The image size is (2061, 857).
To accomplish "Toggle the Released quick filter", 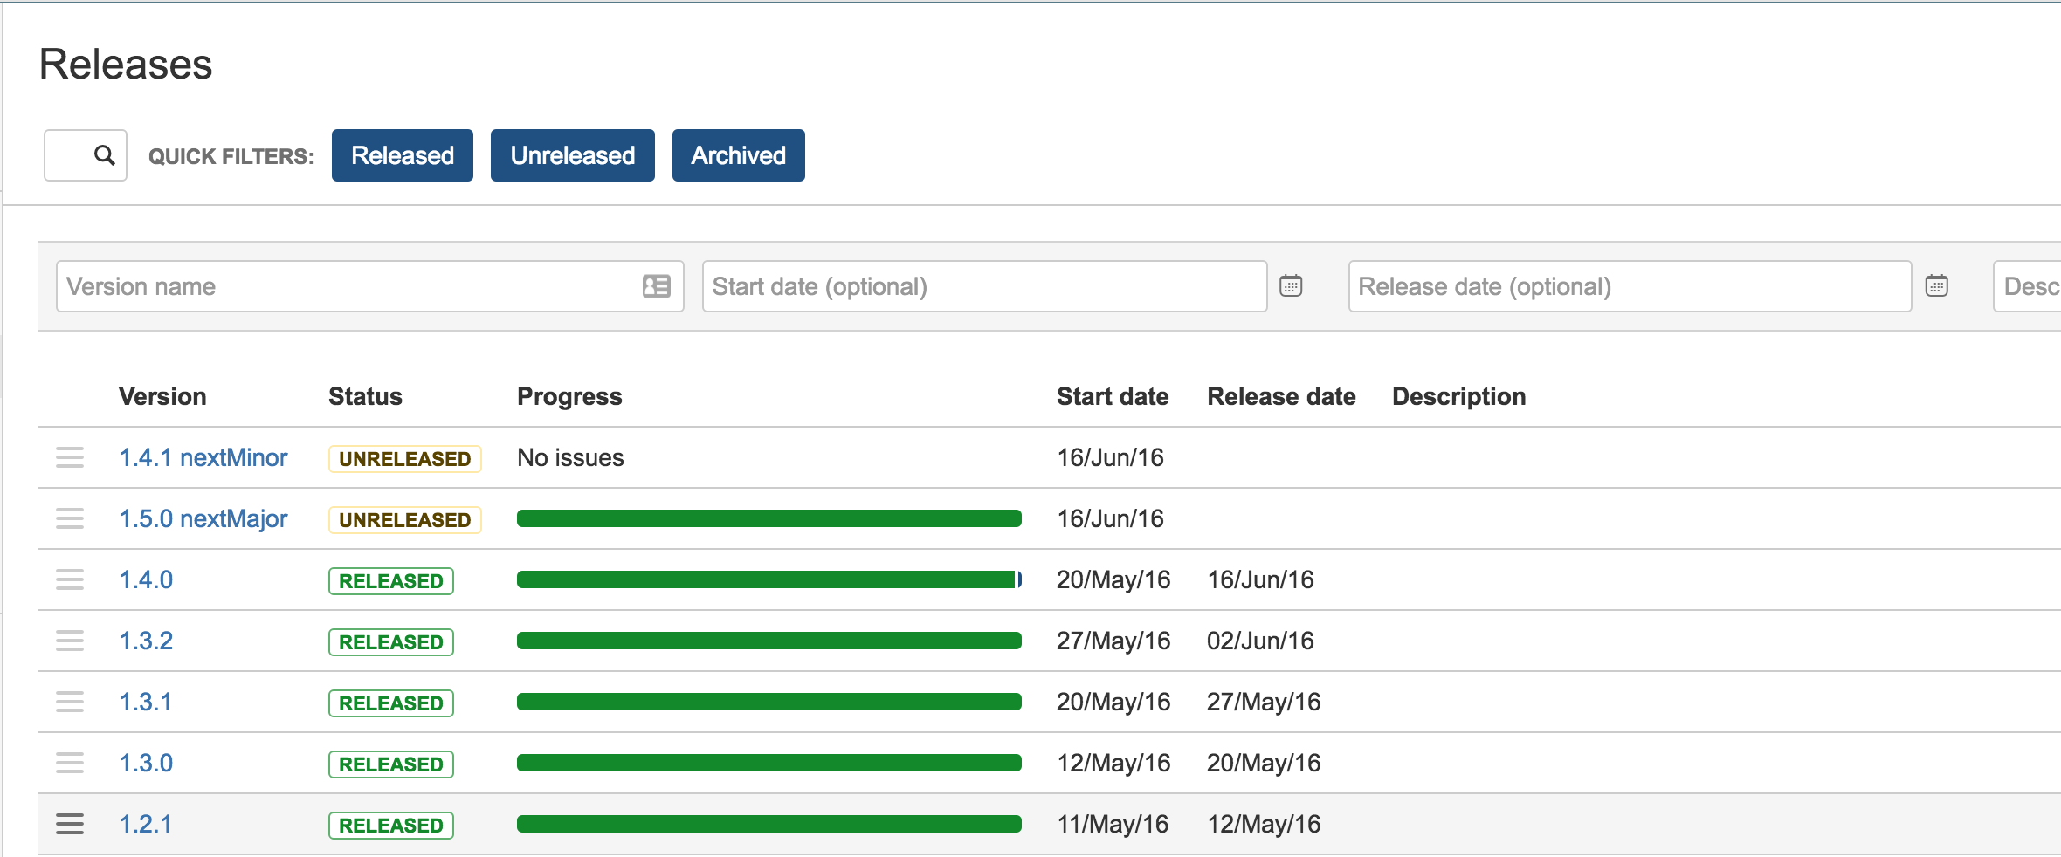I will click(402, 155).
